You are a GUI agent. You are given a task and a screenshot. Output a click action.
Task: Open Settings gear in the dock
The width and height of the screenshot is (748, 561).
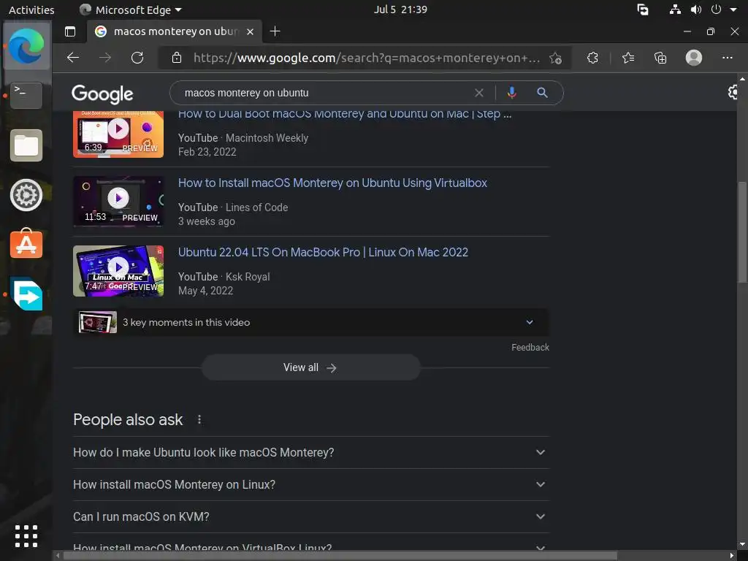(x=26, y=195)
